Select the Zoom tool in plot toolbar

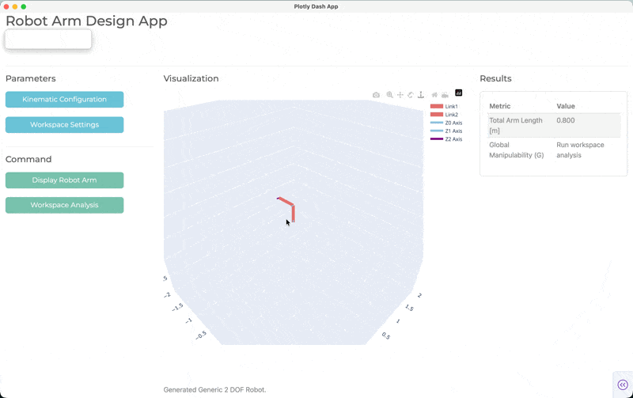389,95
